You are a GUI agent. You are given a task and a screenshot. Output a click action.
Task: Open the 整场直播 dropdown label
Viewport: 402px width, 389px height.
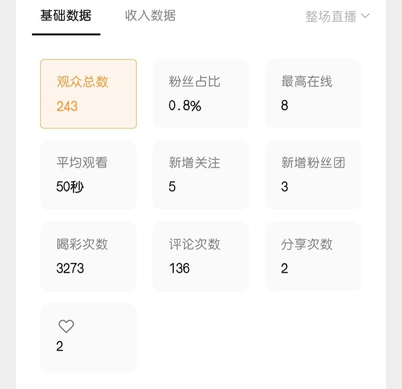pos(331,16)
